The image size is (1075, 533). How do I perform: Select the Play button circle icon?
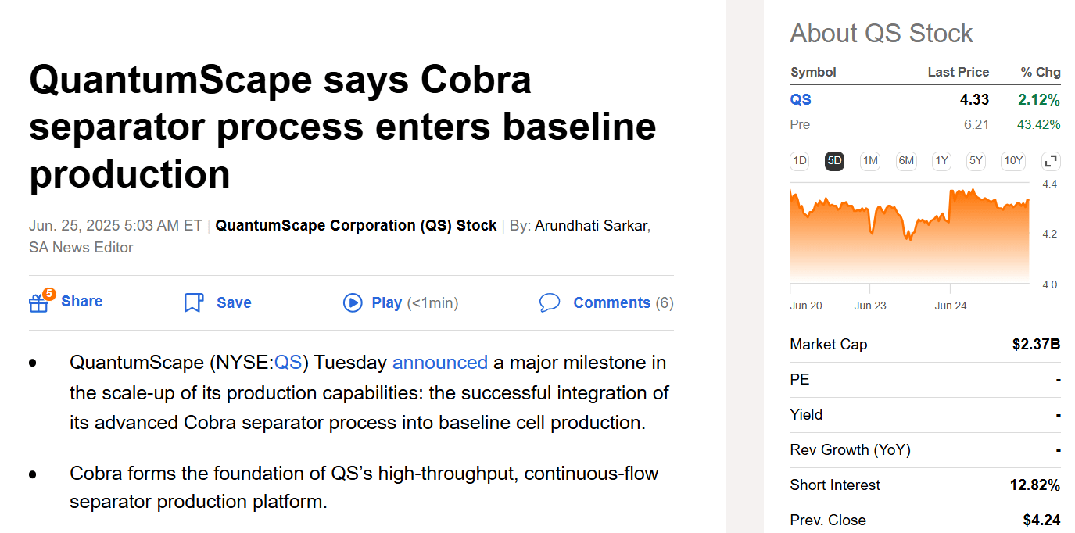tap(353, 302)
